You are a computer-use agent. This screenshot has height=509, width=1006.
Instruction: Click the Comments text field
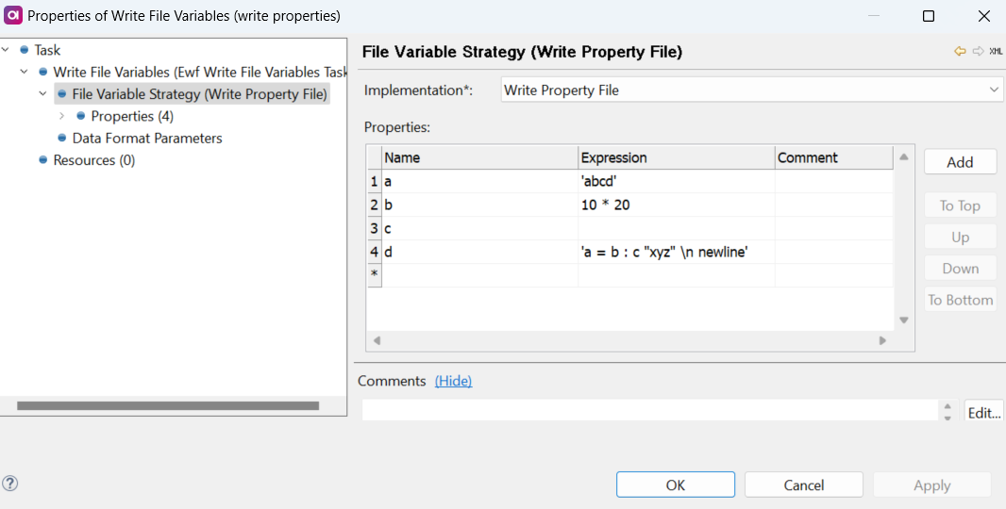[649, 410]
